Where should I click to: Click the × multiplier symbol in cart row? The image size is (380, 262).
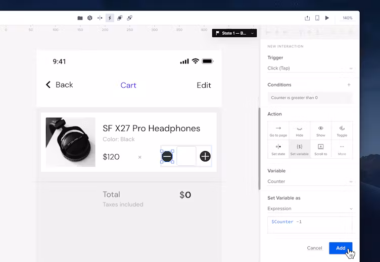click(x=139, y=157)
